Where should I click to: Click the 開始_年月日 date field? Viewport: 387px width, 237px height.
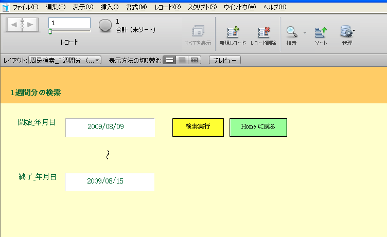tap(110, 126)
